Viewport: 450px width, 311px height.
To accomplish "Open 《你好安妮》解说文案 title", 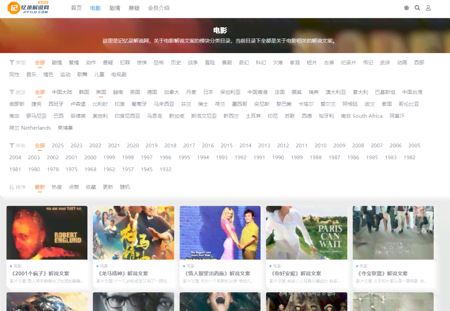I will [296, 274].
